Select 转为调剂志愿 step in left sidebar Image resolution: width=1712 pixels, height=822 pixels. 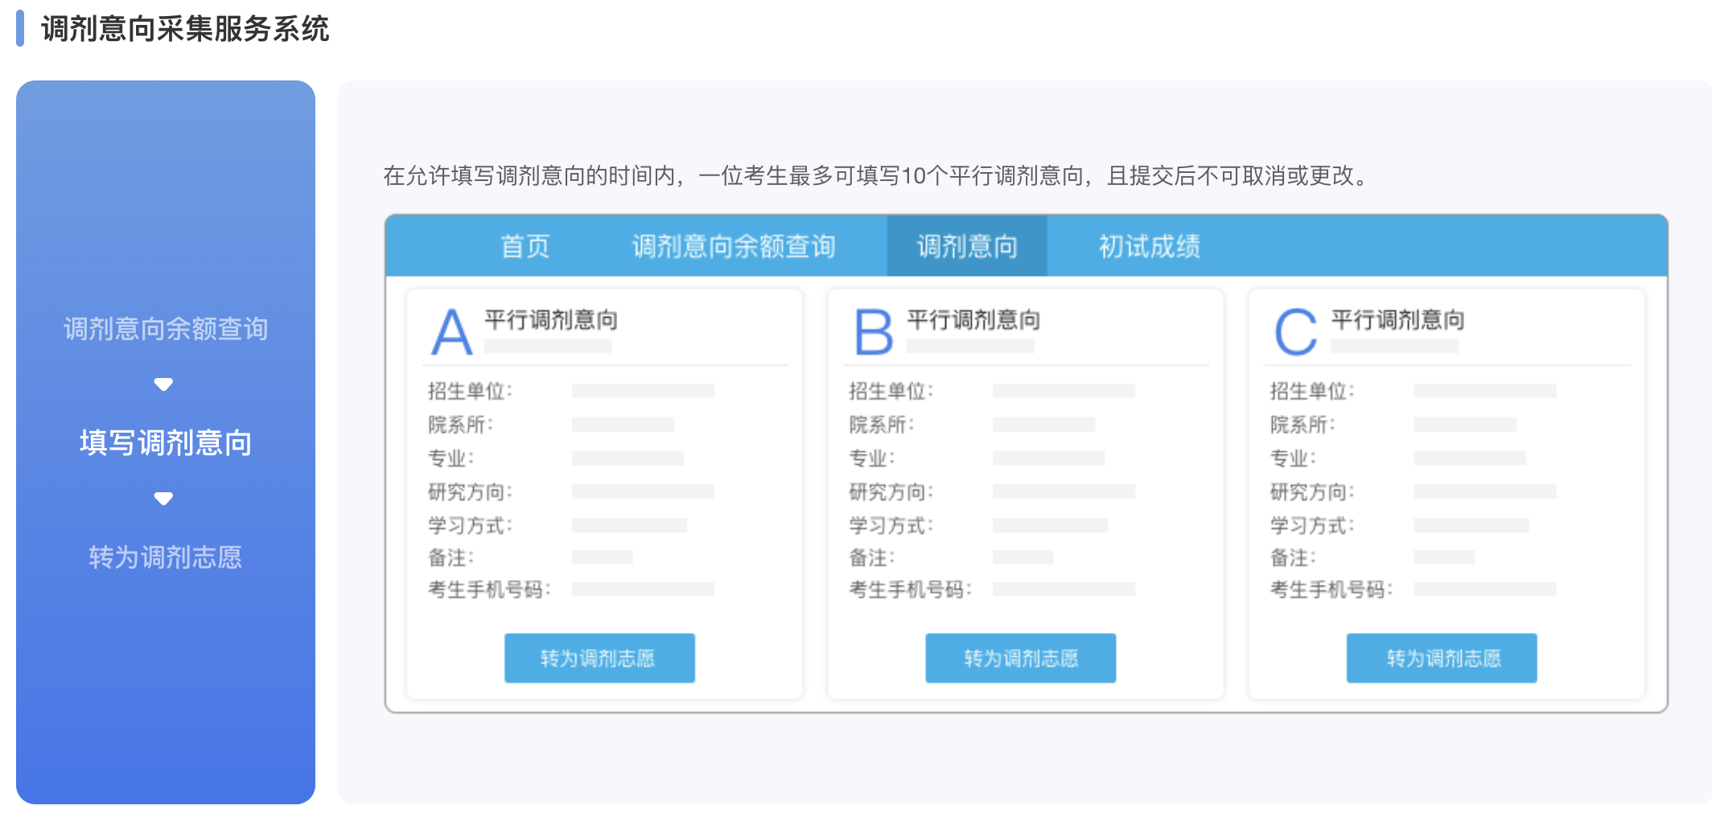coord(166,557)
